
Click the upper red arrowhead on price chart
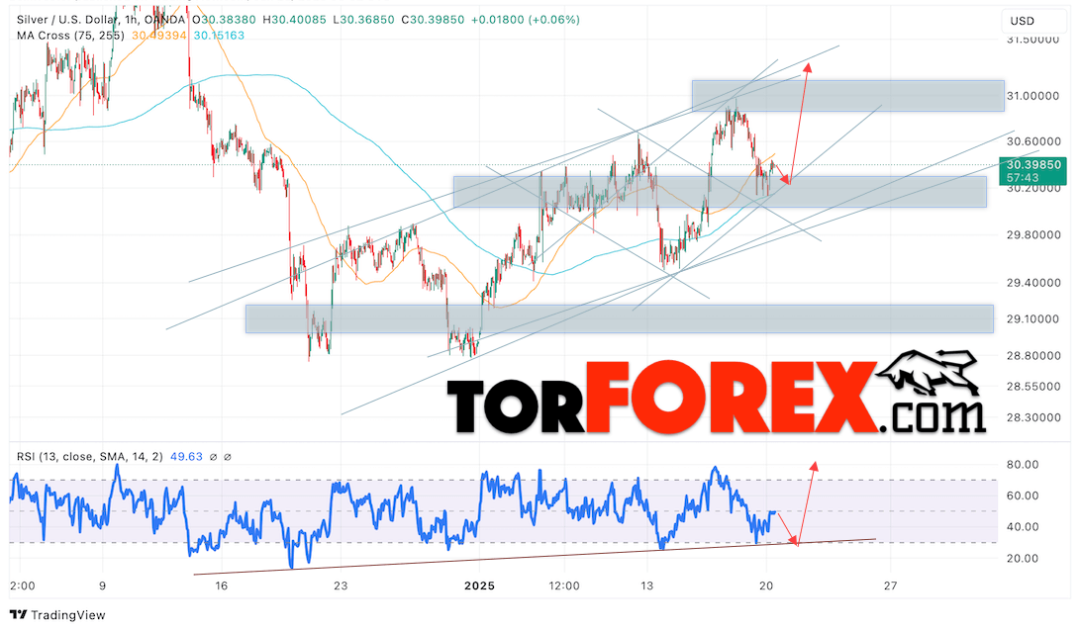pos(807,67)
